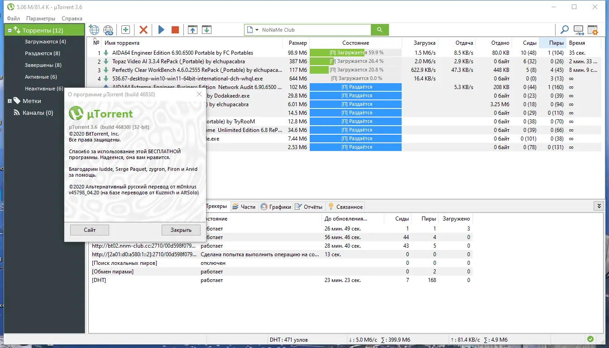This screenshot has width=609, height=348.
Task: Sort by the Пиры column header in torrent list
Action: 552,43
